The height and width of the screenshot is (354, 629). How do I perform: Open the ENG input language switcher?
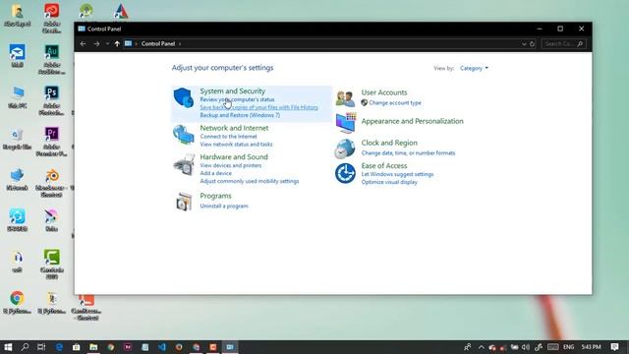pyautogui.click(x=568, y=347)
